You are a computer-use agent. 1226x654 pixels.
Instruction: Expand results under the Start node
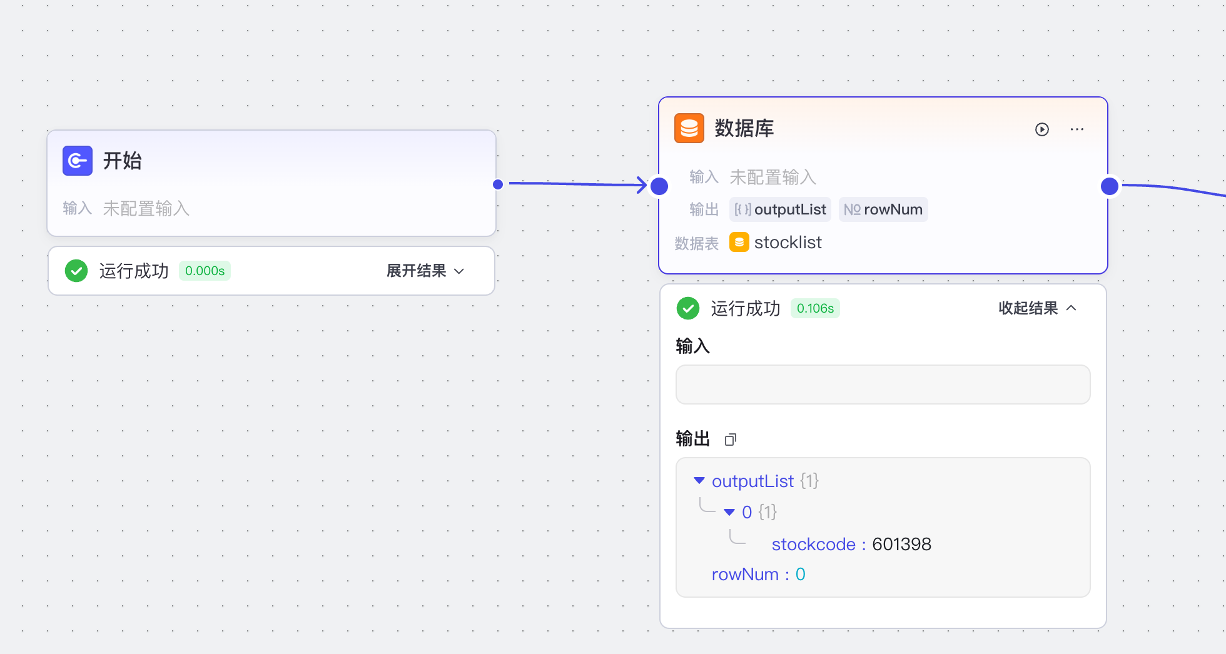click(x=425, y=271)
